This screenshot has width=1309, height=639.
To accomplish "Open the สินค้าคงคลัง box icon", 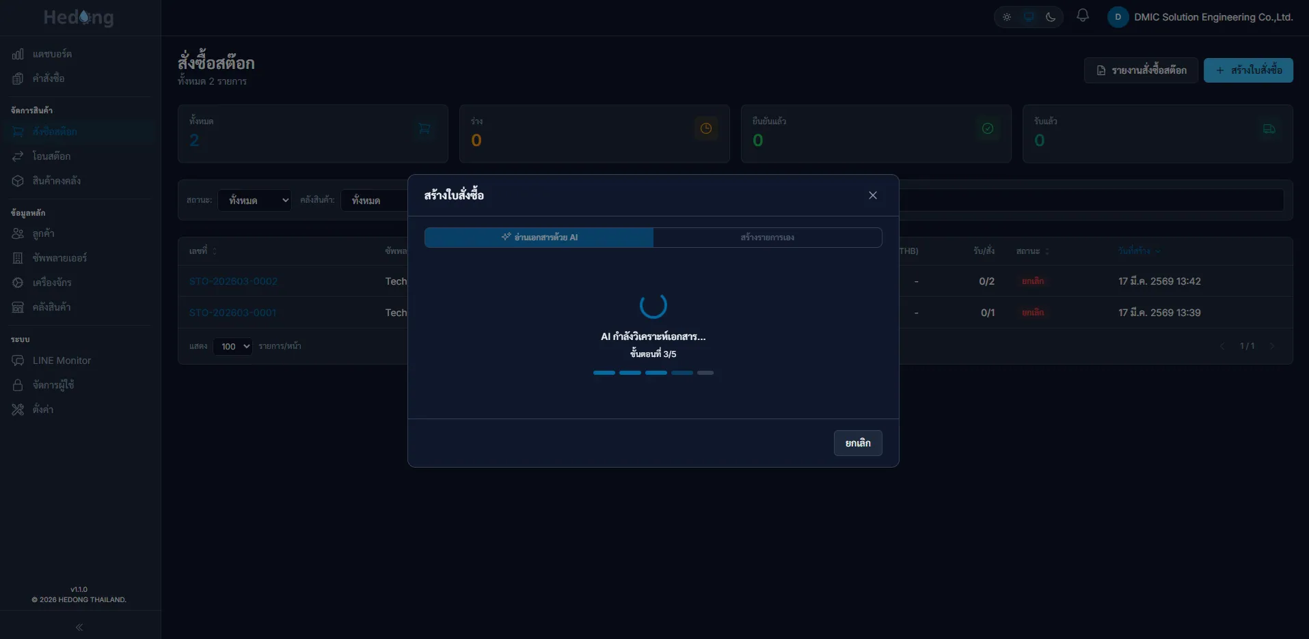I will pyautogui.click(x=18, y=181).
